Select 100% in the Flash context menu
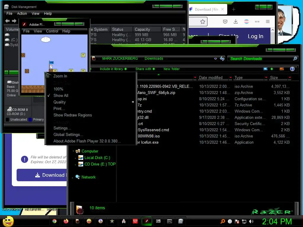This screenshot has height=227, width=303. pos(91,89)
